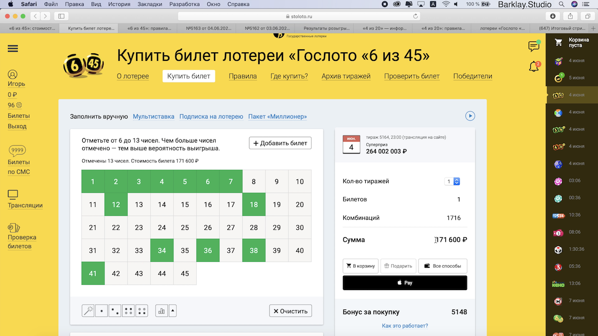The height and width of the screenshot is (336, 598).
Task: Deselect number 1 on the ticket
Action: 93,181
